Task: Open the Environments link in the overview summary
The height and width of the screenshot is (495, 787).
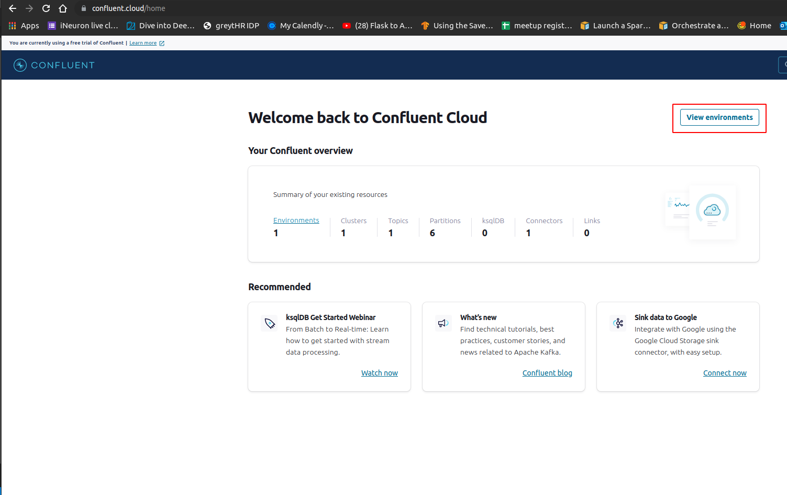Action: tap(296, 220)
